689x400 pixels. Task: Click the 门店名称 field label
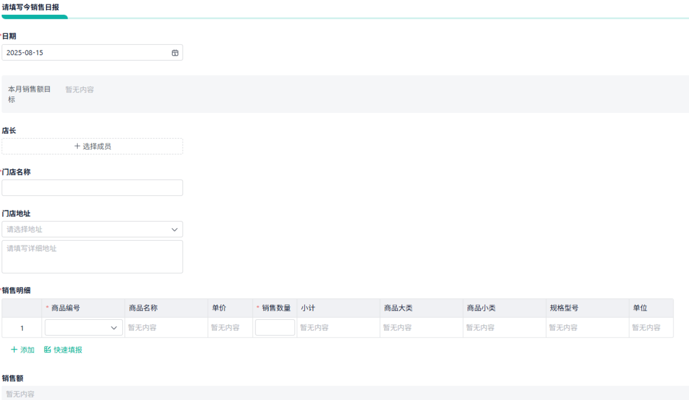(16, 172)
